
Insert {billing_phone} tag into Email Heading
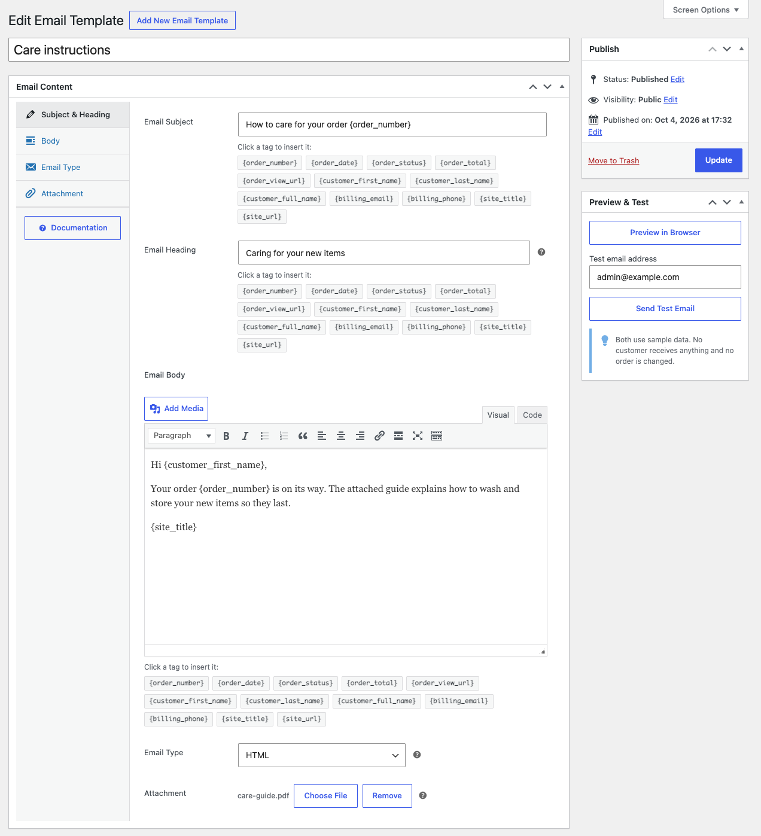point(436,327)
